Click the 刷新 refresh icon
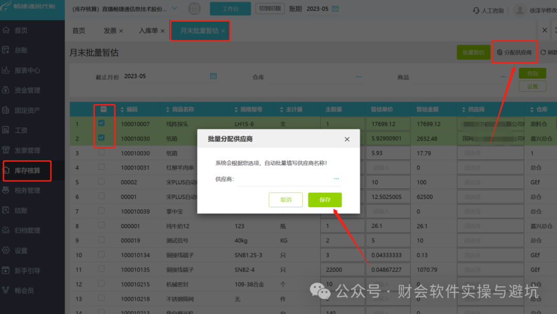The width and height of the screenshot is (557, 314). point(543,52)
